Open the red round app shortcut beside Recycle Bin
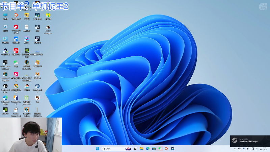This screenshot has width=270, height=152. pos(16,29)
